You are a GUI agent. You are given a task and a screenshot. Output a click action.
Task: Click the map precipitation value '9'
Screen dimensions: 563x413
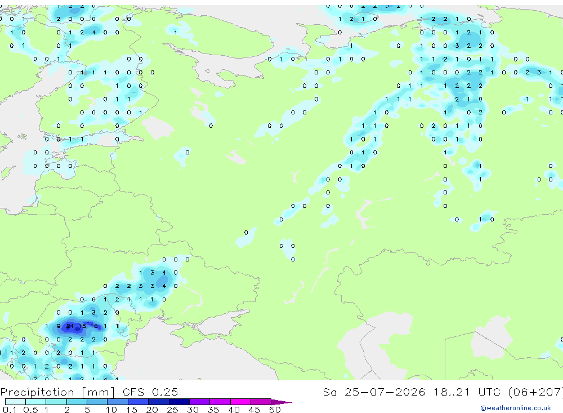59,326
